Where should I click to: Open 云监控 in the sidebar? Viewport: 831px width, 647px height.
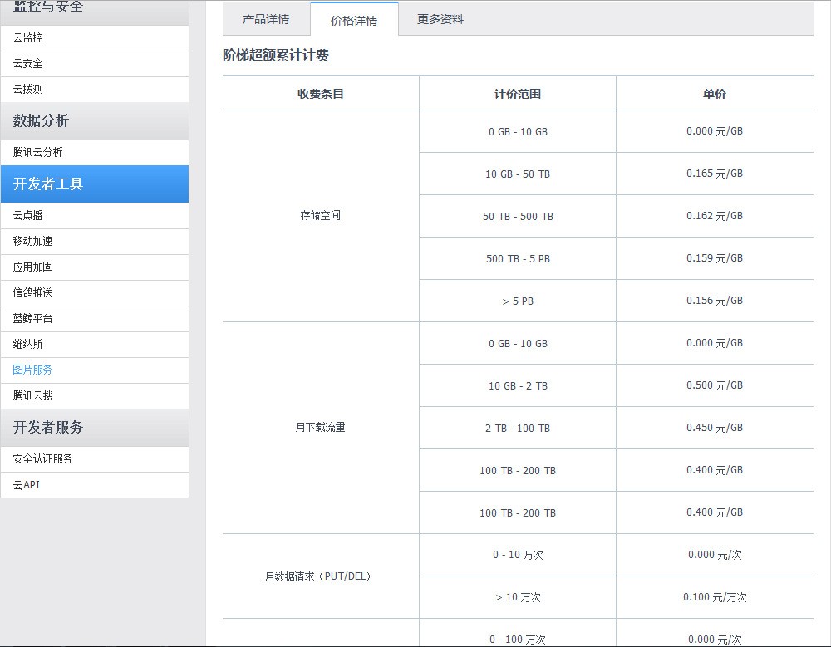[x=95, y=38]
